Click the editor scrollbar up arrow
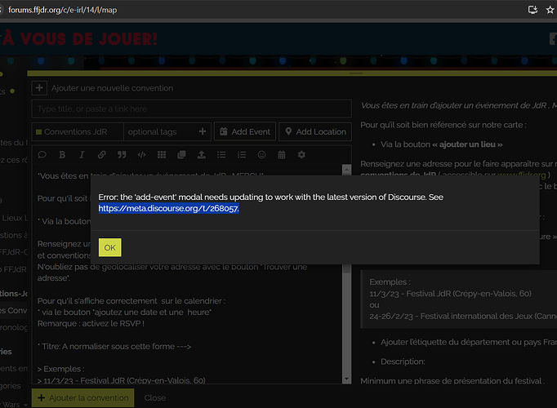This screenshot has width=557, height=408. click(x=347, y=169)
